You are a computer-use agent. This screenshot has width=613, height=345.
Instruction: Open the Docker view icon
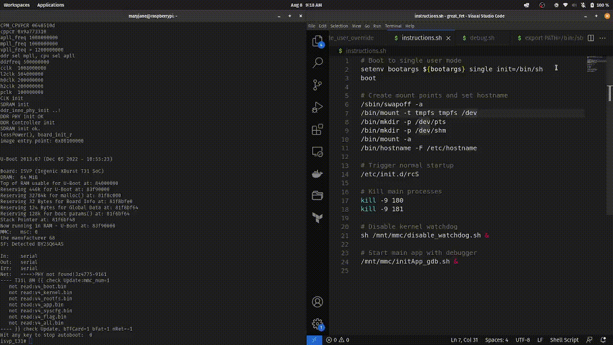click(318, 173)
